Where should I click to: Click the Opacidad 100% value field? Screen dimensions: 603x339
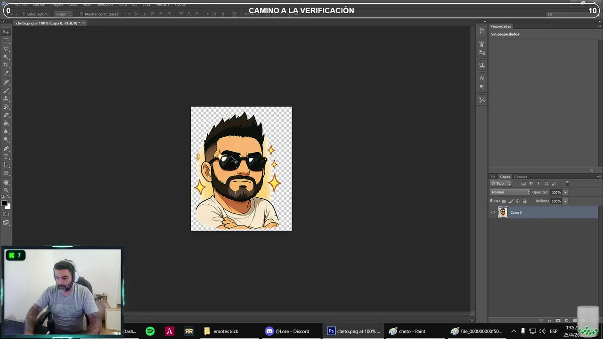tap(556, 192)
